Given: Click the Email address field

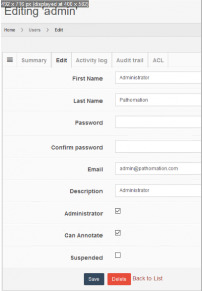Looking at the screenshot, I should (158, 169).
